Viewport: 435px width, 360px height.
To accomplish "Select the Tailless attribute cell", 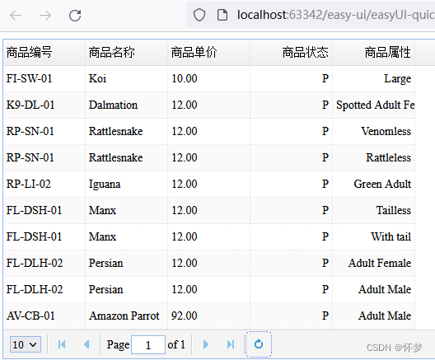I will click(x=374, y=210).
